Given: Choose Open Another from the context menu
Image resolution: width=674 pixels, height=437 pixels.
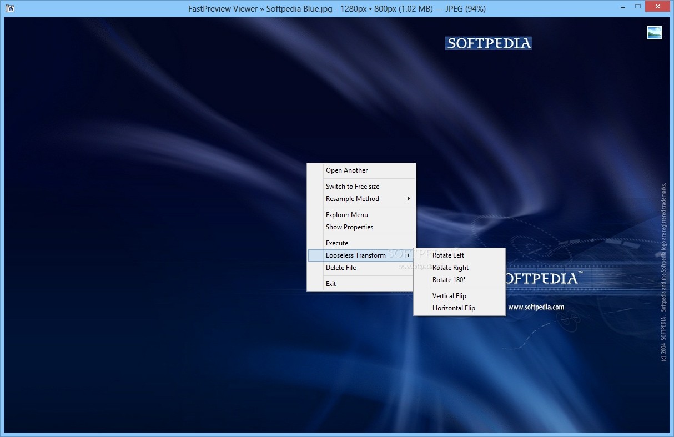Looking at the screenshot, I should click(361, 170).
